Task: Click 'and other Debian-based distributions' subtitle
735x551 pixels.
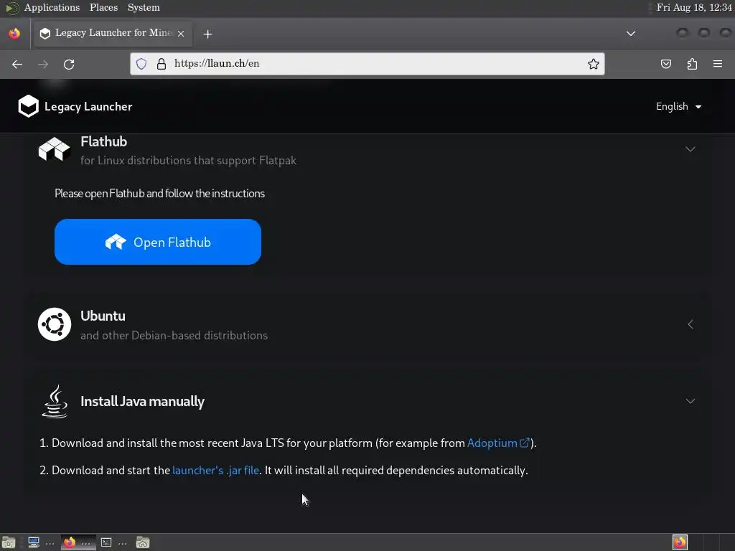Action: pos(174,336)
